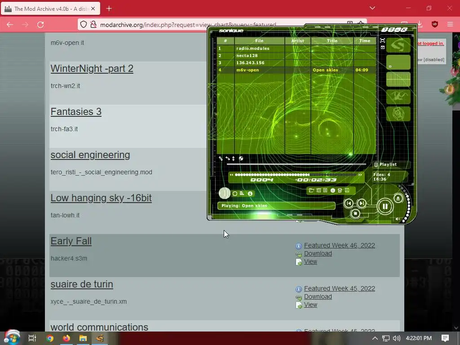460x345 pixels.
Task: Open files with the folder icon in Sonique
Action: click(312, 190)
